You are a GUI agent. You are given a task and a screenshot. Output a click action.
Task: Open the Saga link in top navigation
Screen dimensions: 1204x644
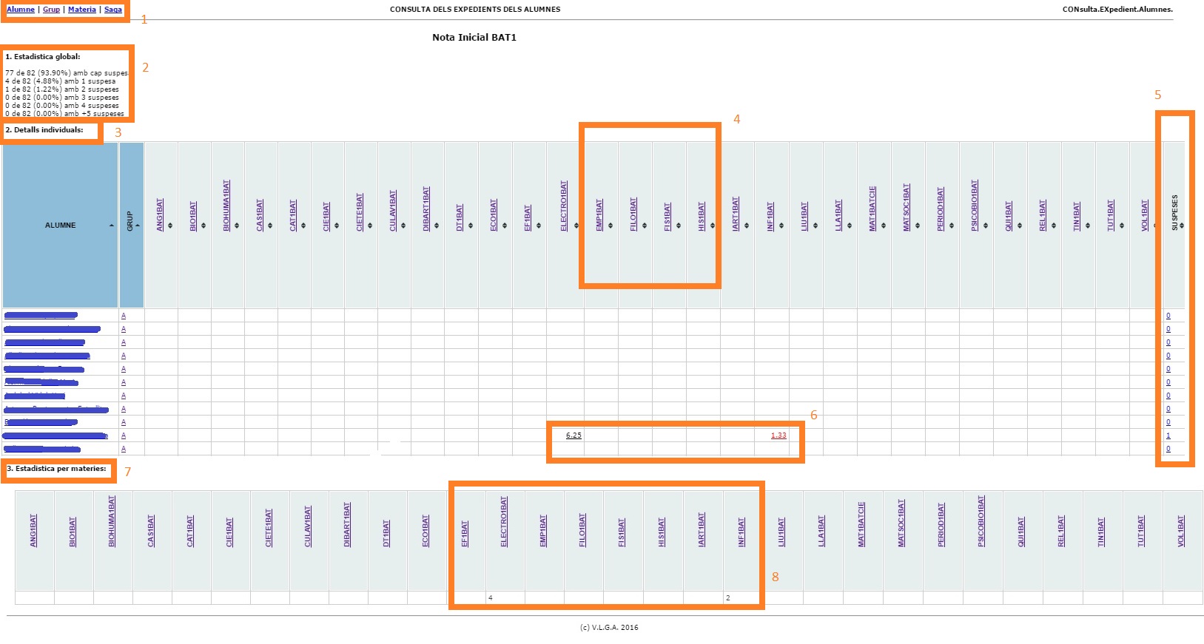pos(113,10)
